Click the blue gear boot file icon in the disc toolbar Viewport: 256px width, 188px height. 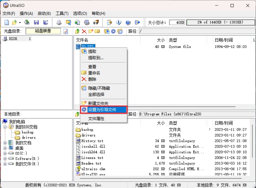point(113,31)
